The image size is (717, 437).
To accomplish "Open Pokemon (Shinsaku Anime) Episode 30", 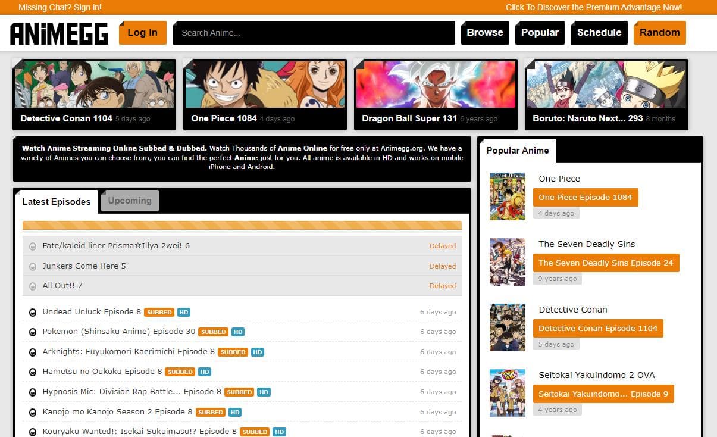I will (x=119, y=332).
